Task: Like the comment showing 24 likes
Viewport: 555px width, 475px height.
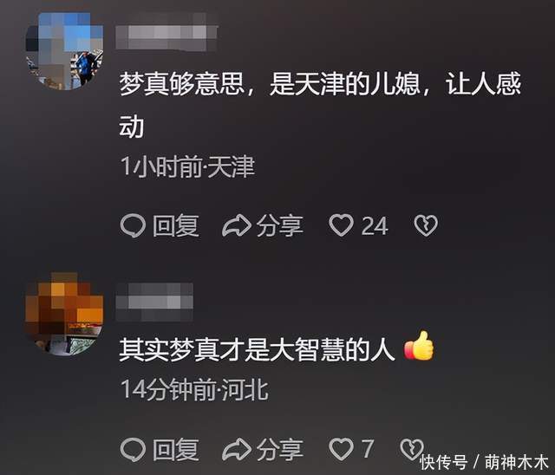Action: coord(341,225)
